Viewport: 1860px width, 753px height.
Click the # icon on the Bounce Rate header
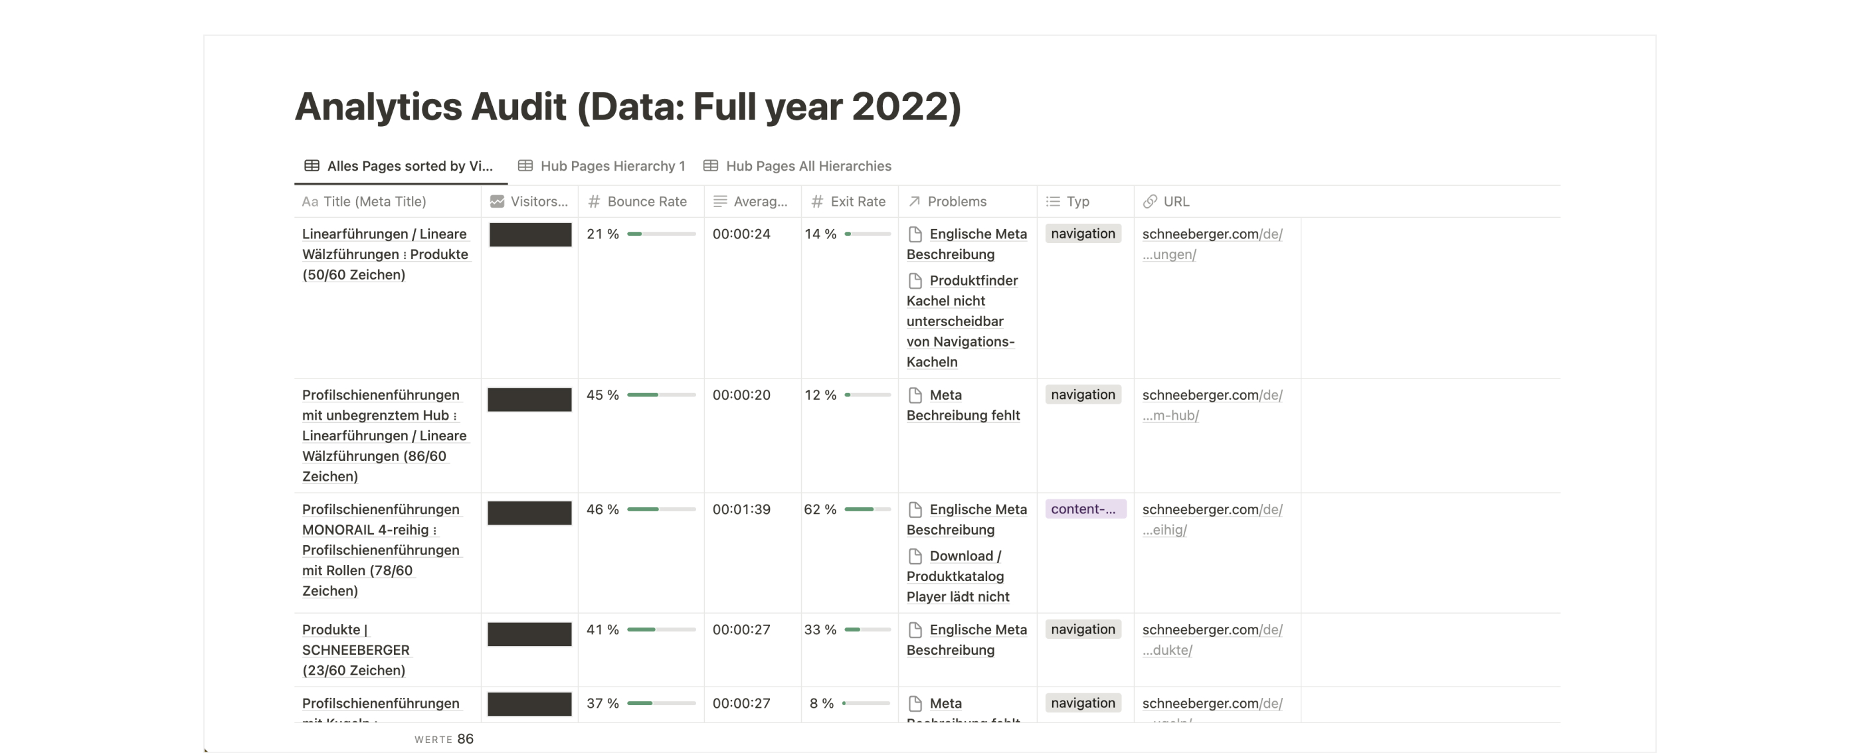point(593,201)
